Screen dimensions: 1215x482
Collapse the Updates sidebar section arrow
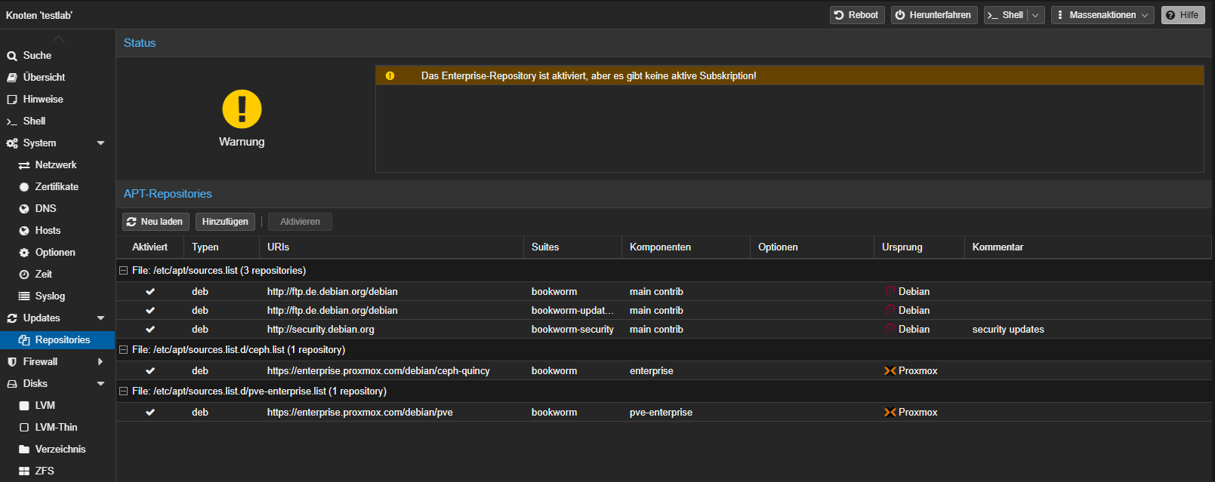click(x=100, y=318)
